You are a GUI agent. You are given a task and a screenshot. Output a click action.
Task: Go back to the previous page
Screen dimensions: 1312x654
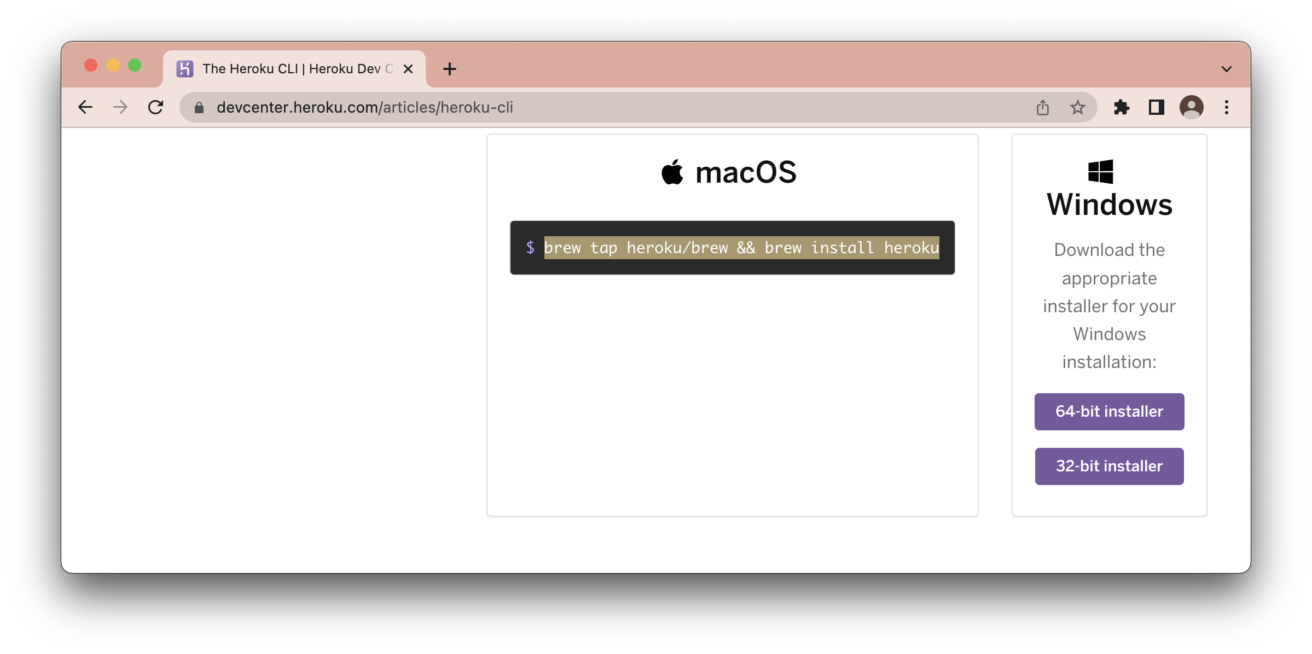click(85, 107)
